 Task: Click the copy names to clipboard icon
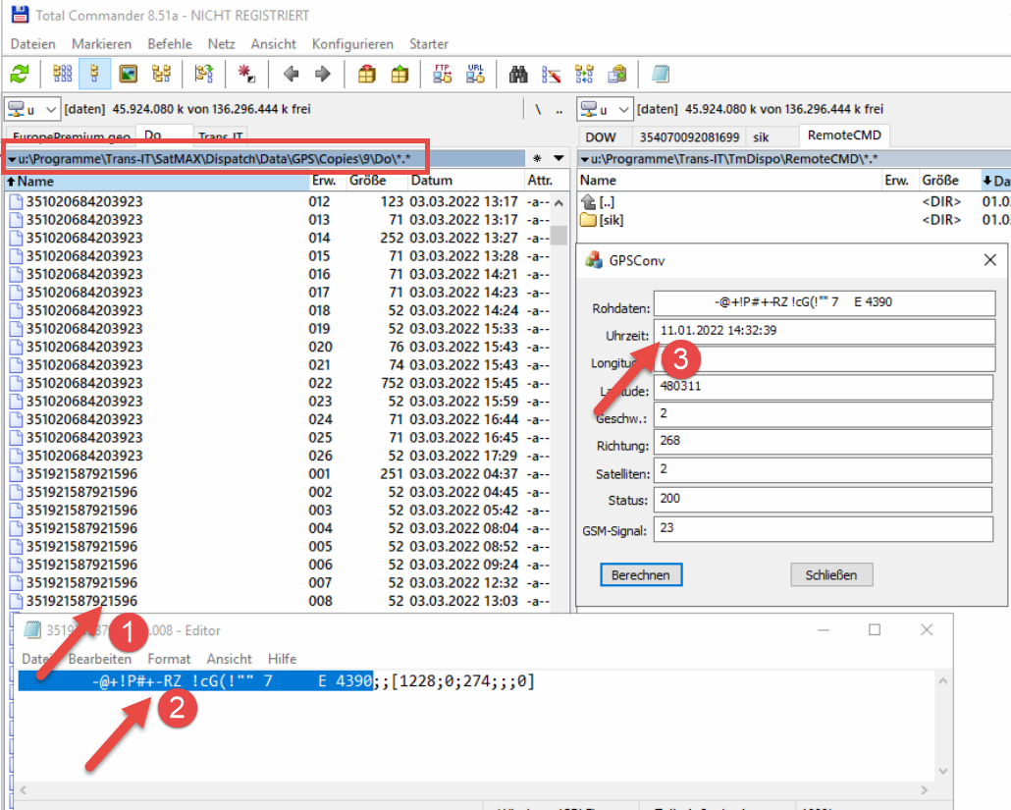click(617, 74)
